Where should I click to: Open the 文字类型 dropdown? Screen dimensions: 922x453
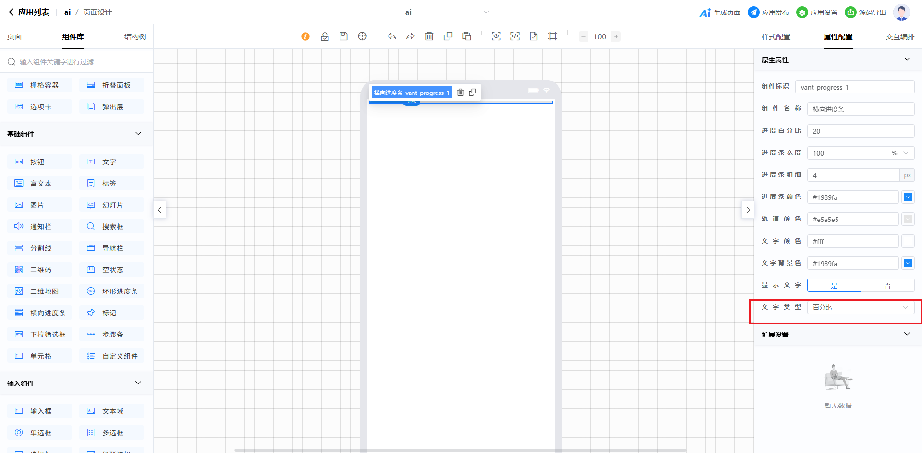(x=861, y=307)
